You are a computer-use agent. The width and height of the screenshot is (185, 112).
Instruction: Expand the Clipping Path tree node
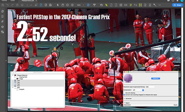pos(15,77)
